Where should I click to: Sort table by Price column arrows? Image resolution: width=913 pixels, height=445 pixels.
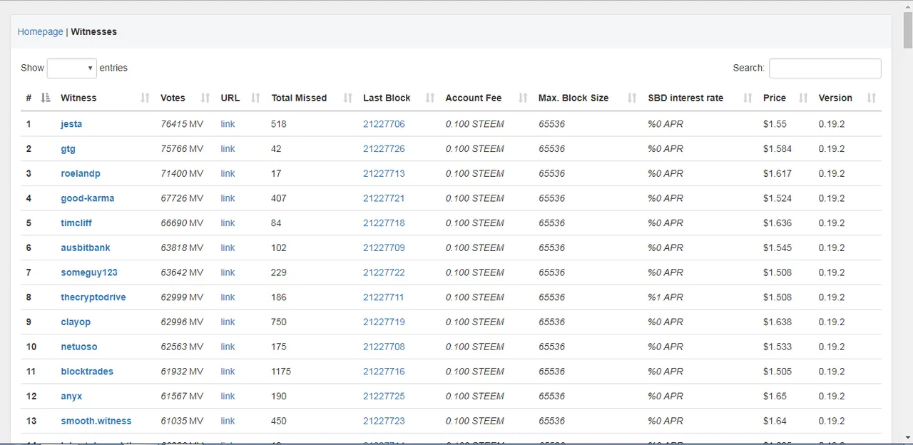803,98
